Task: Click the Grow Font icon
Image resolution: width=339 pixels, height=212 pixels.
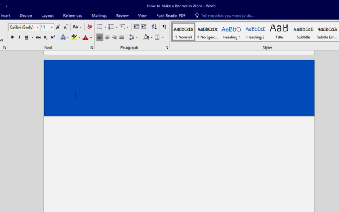Action: click(x=58, y=27)
